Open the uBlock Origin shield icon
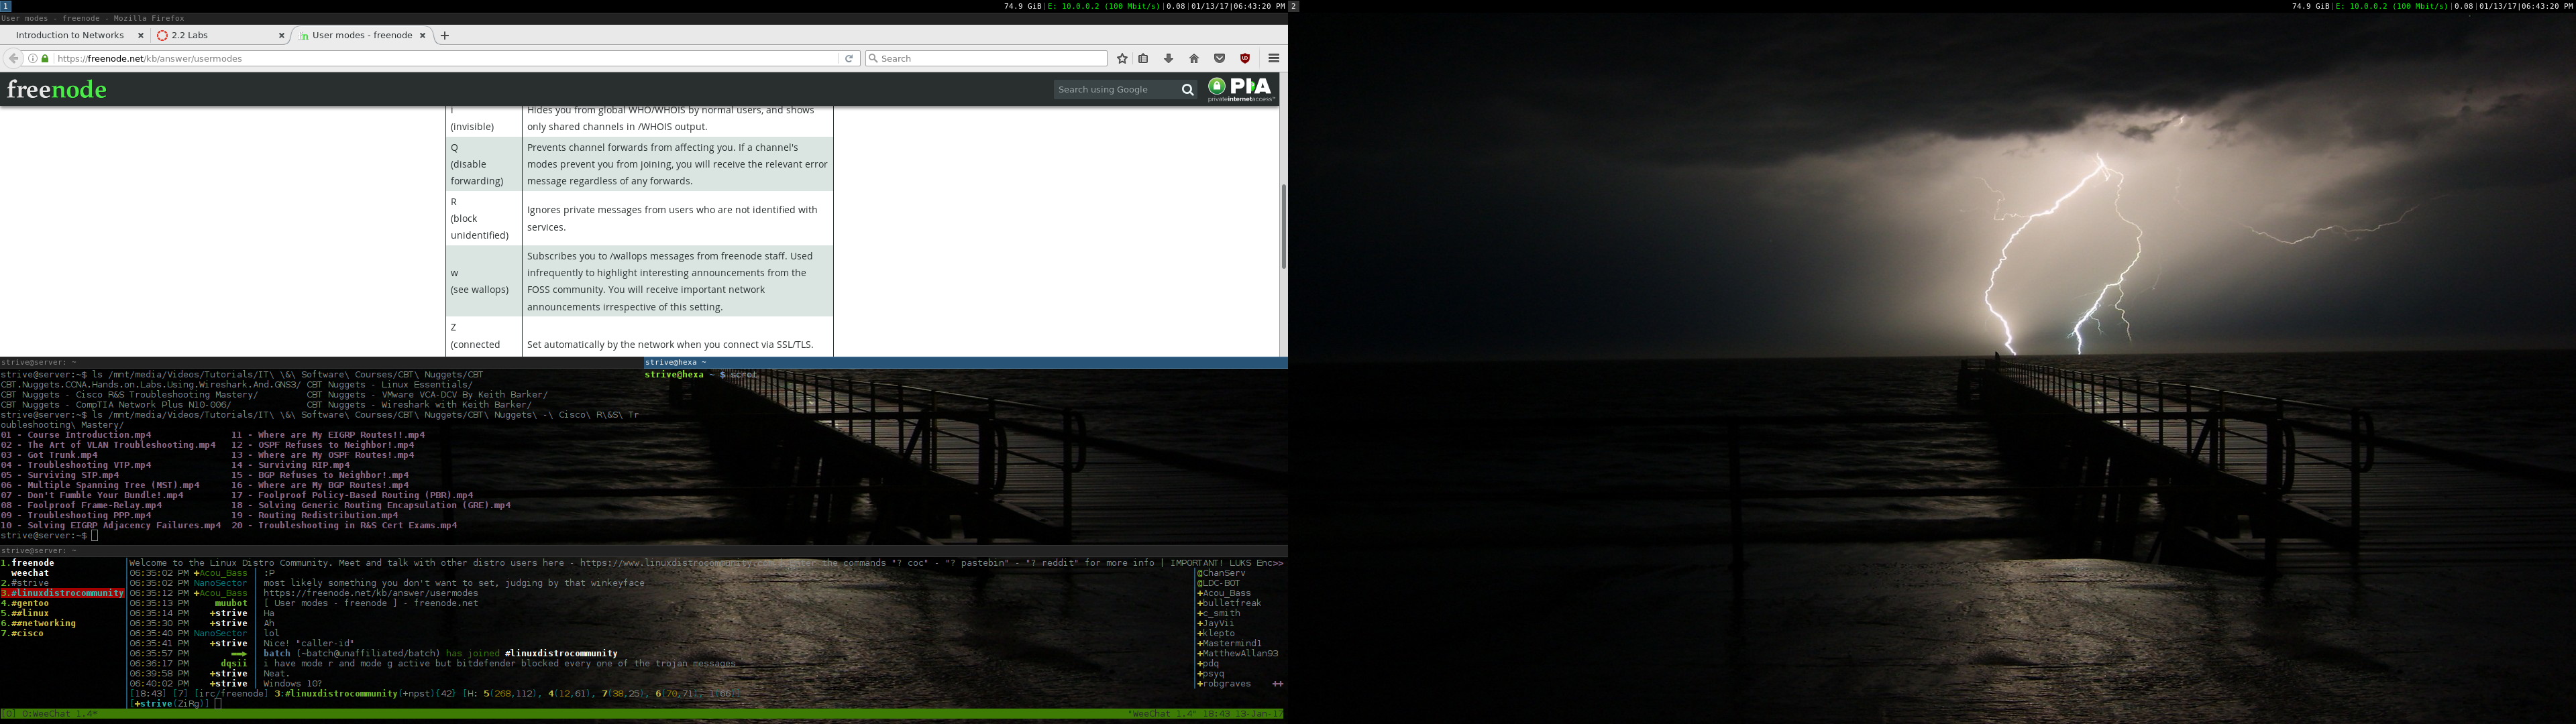Viewport: 2576px width, 724px height. click(1245, 58)
